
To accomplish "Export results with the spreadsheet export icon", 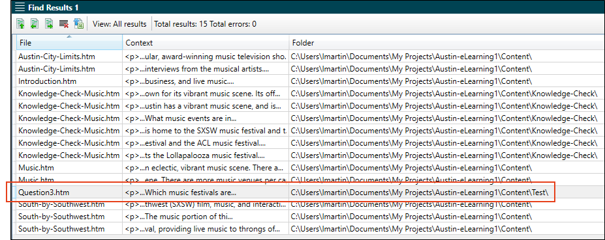I will coord(78,24).
